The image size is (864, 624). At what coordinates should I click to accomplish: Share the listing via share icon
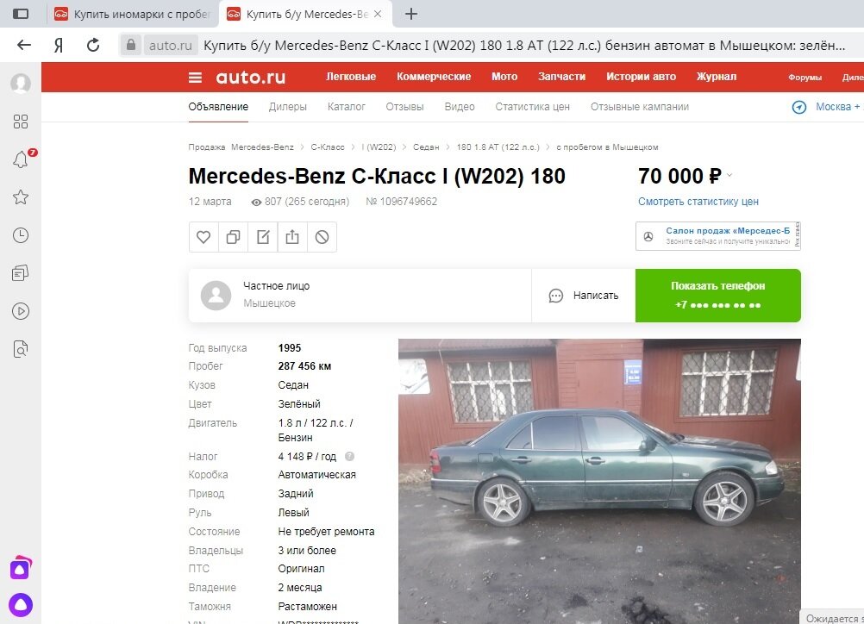pos(292,237)
